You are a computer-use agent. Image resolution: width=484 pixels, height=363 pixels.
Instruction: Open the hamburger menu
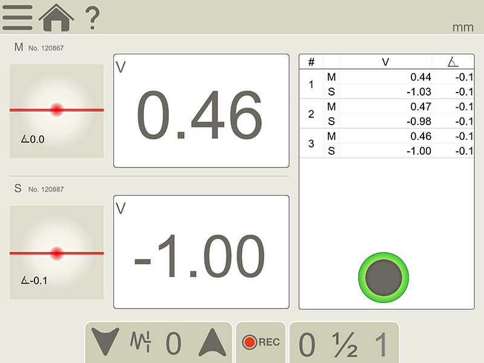click(x=17, y=17)
